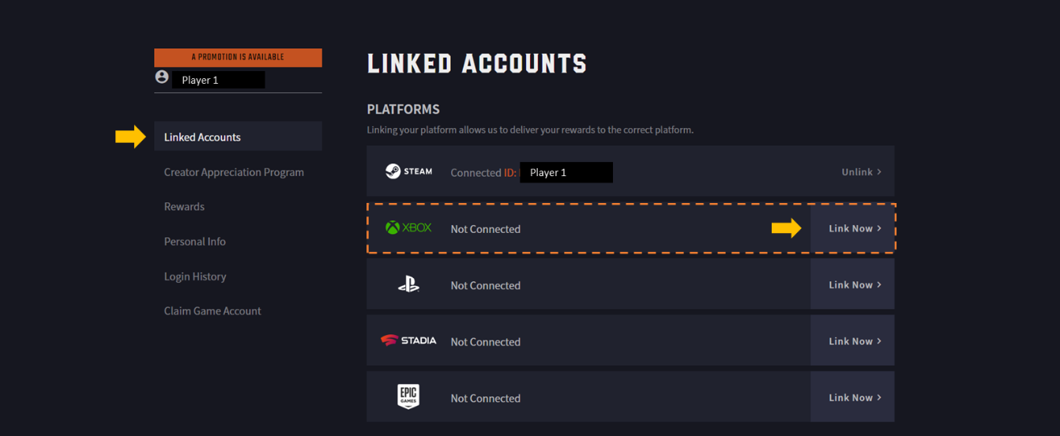Click the Steam Connected ID field
The height and width of the screenshot is (436, 1060).
point(566,172)
